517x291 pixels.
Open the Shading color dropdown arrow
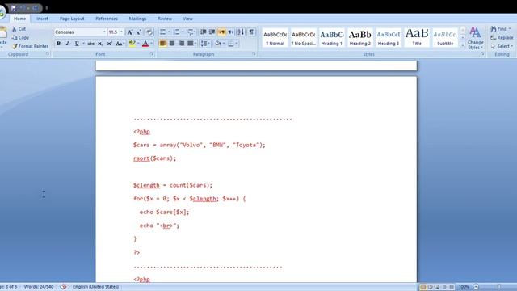(224, 43)
